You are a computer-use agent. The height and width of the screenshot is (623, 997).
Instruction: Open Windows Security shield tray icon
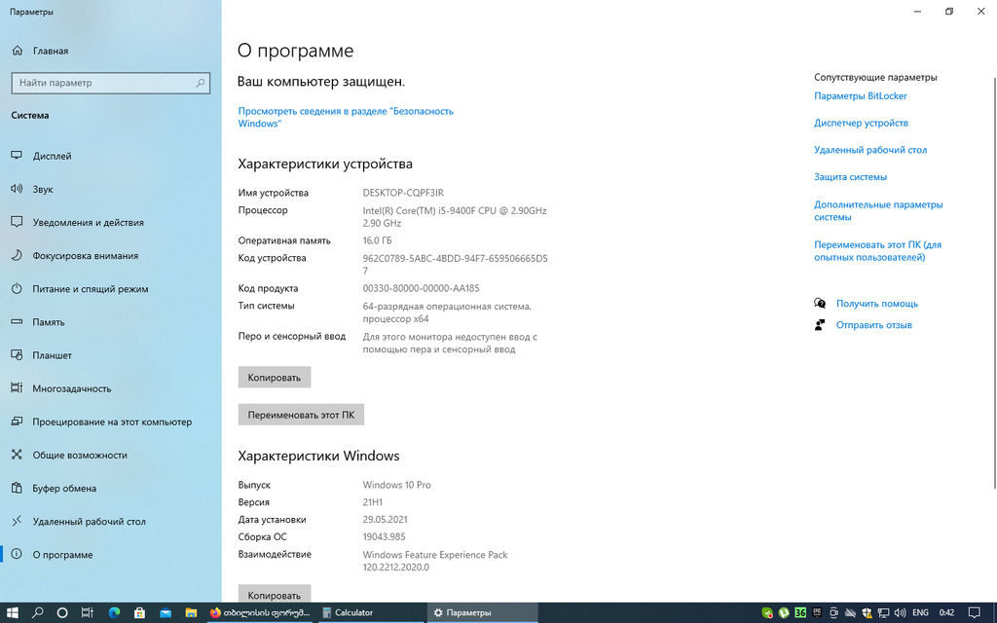click(x=867, y=613)
